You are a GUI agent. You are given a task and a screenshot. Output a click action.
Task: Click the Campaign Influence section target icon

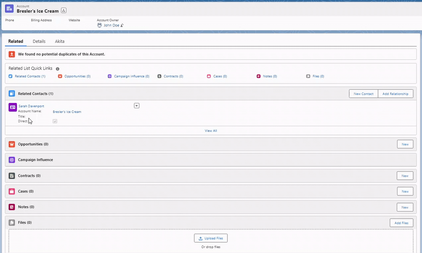click(12, 160)
